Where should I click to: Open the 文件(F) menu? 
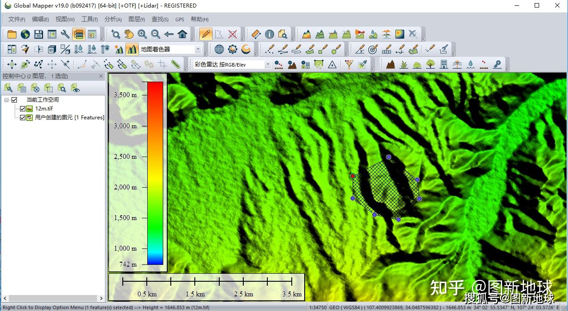click(16, 20)
